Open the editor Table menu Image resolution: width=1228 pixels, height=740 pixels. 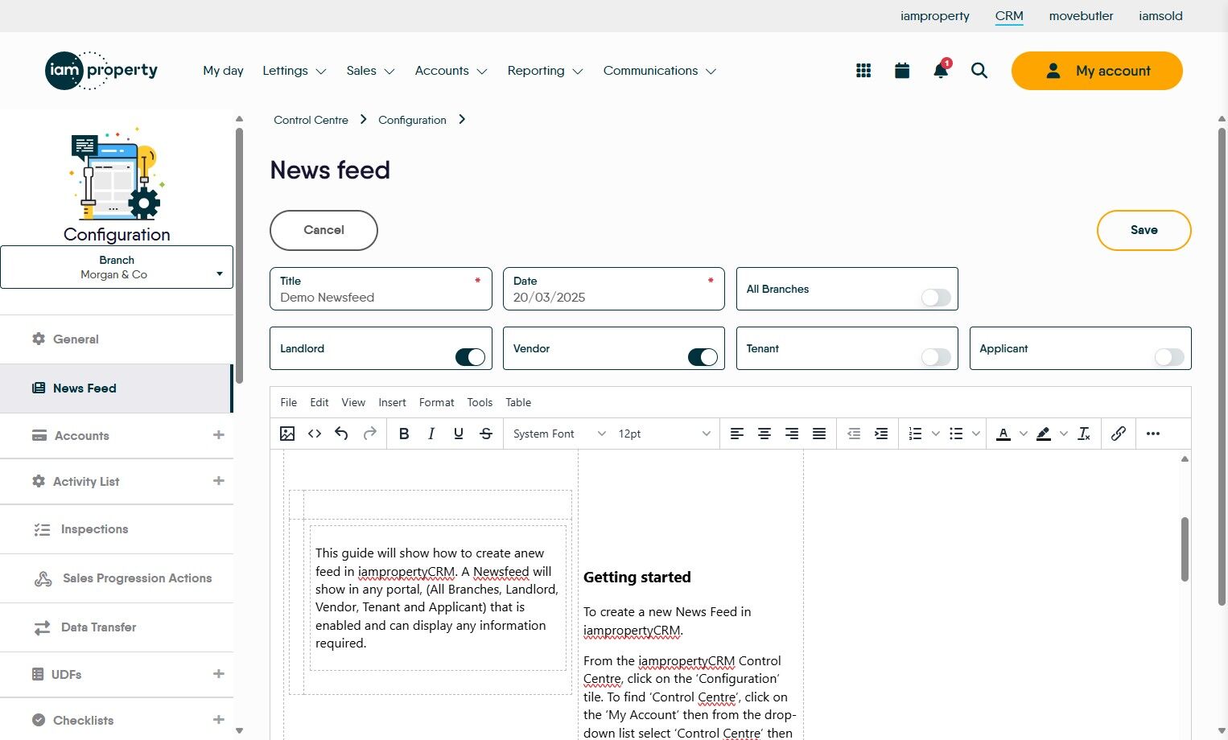[x=518, y=402]
